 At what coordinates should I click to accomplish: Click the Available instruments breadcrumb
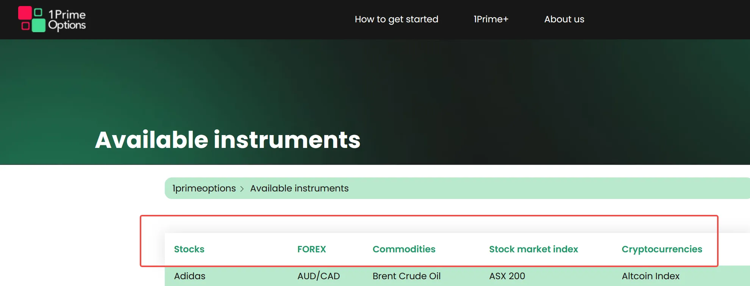pyautogui.click(x=299, y=188)
